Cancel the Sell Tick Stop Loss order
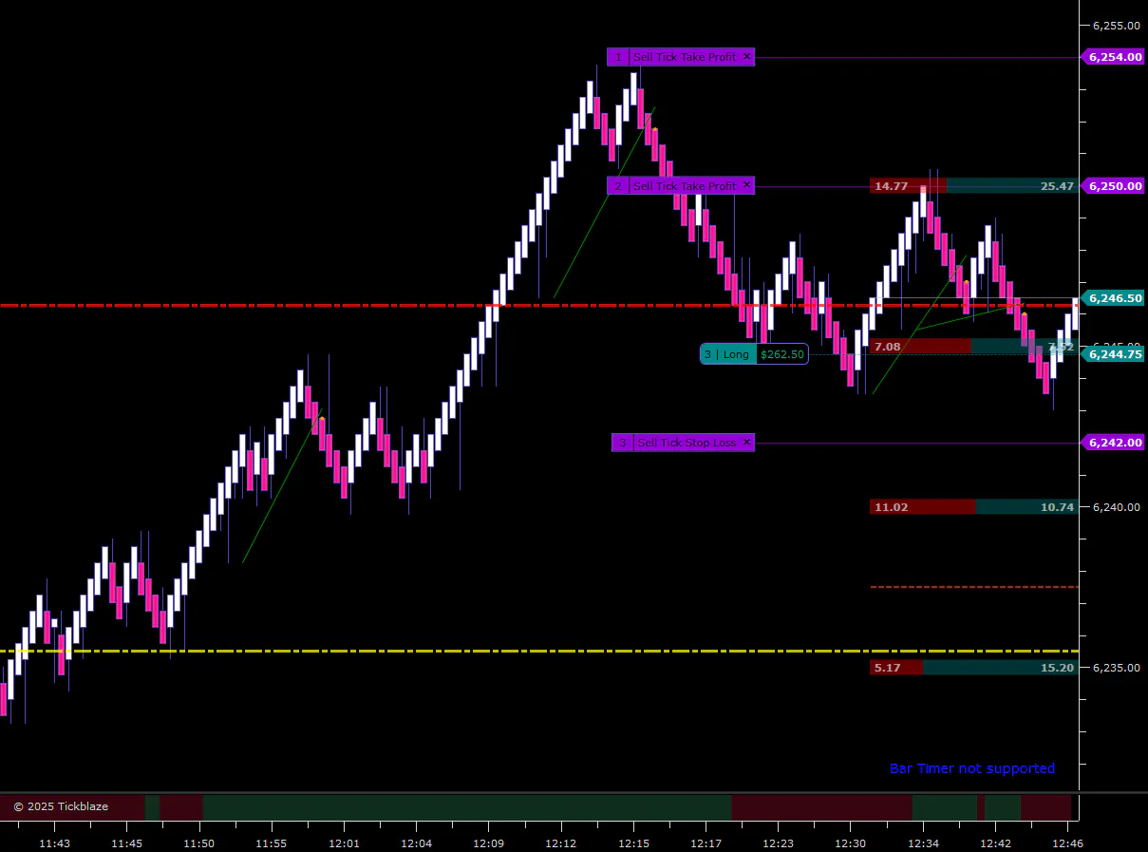The height and width of the screenshot is (852, 1148). point(746,443)
